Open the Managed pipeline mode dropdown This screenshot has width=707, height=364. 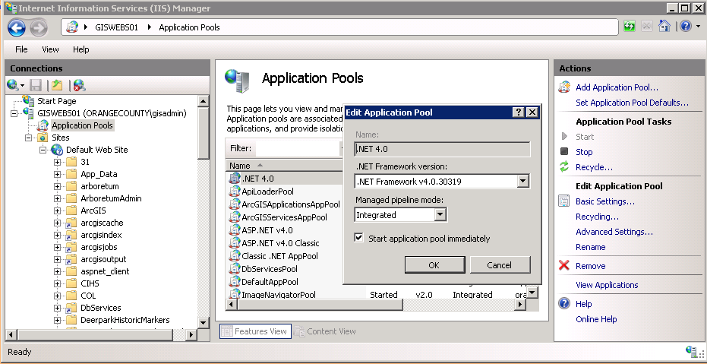(x=440, y=215)
